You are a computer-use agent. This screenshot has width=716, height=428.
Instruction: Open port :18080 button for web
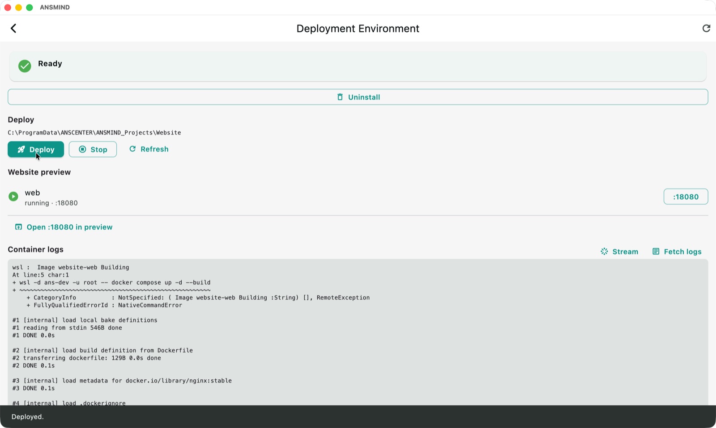(686, 197)
